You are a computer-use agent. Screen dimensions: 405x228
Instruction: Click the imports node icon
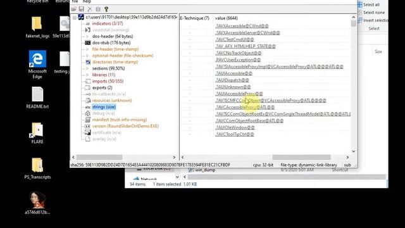tap(88, 81)
